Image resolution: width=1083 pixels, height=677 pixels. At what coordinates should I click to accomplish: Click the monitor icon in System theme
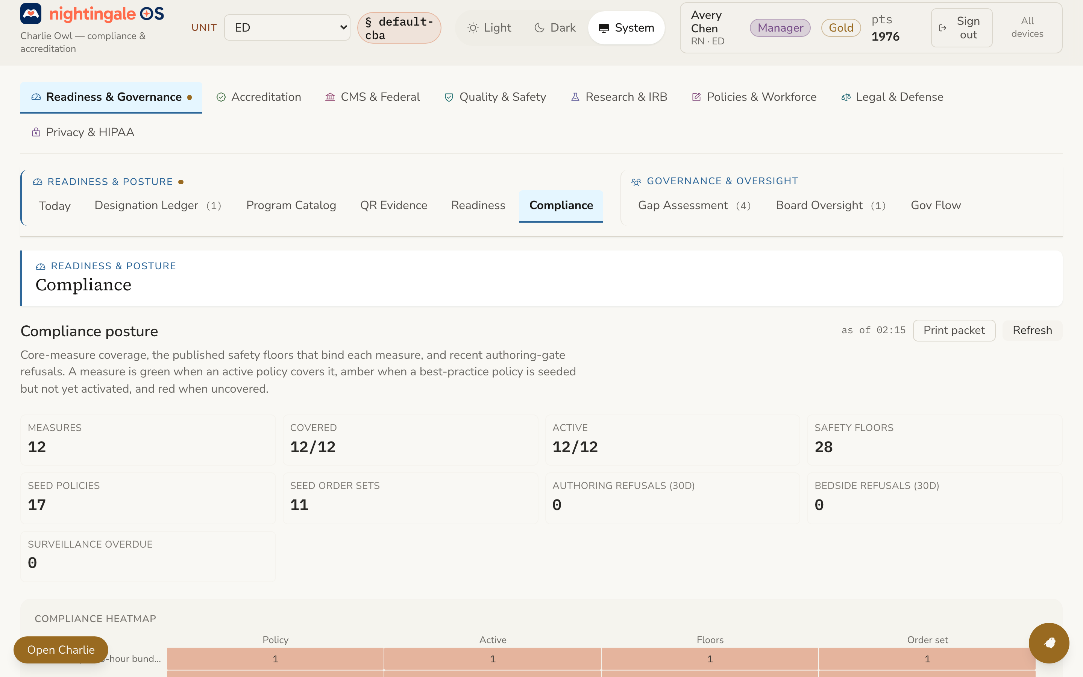click(x=604, y=28)
